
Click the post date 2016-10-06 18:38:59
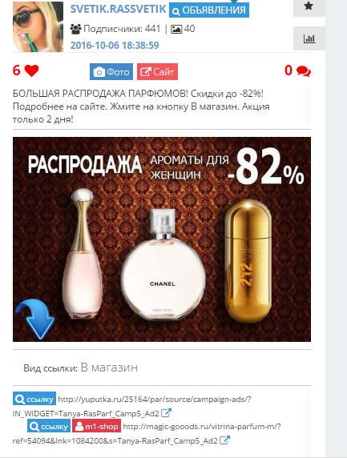click(115, 46)
